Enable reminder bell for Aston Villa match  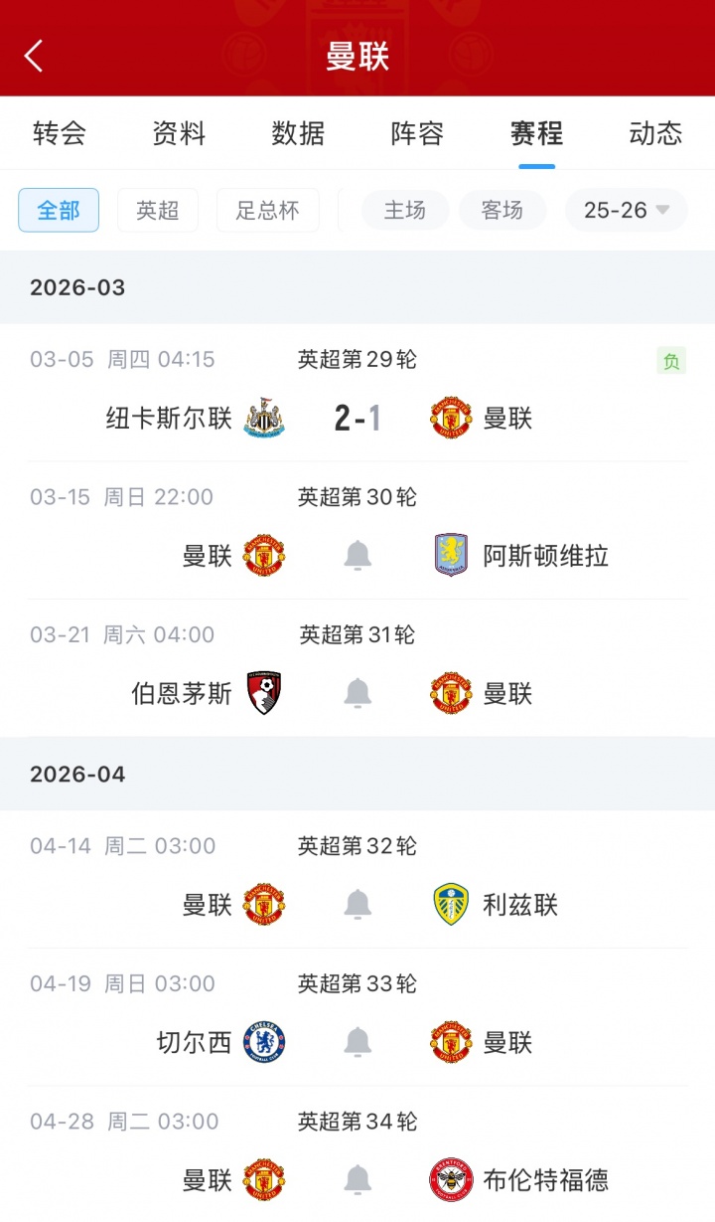coord(357,556)
